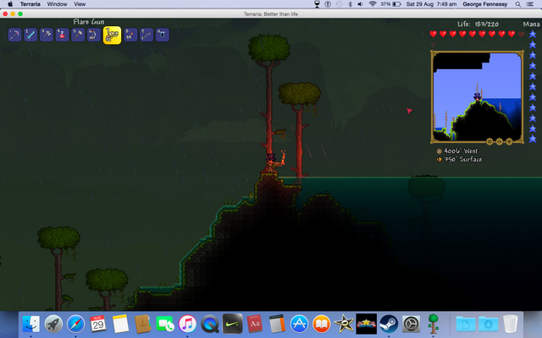The width and height of the screenshot is (542, 338).
Task: Click the Life: 183/220 label
Action: [x=478, y=25]
